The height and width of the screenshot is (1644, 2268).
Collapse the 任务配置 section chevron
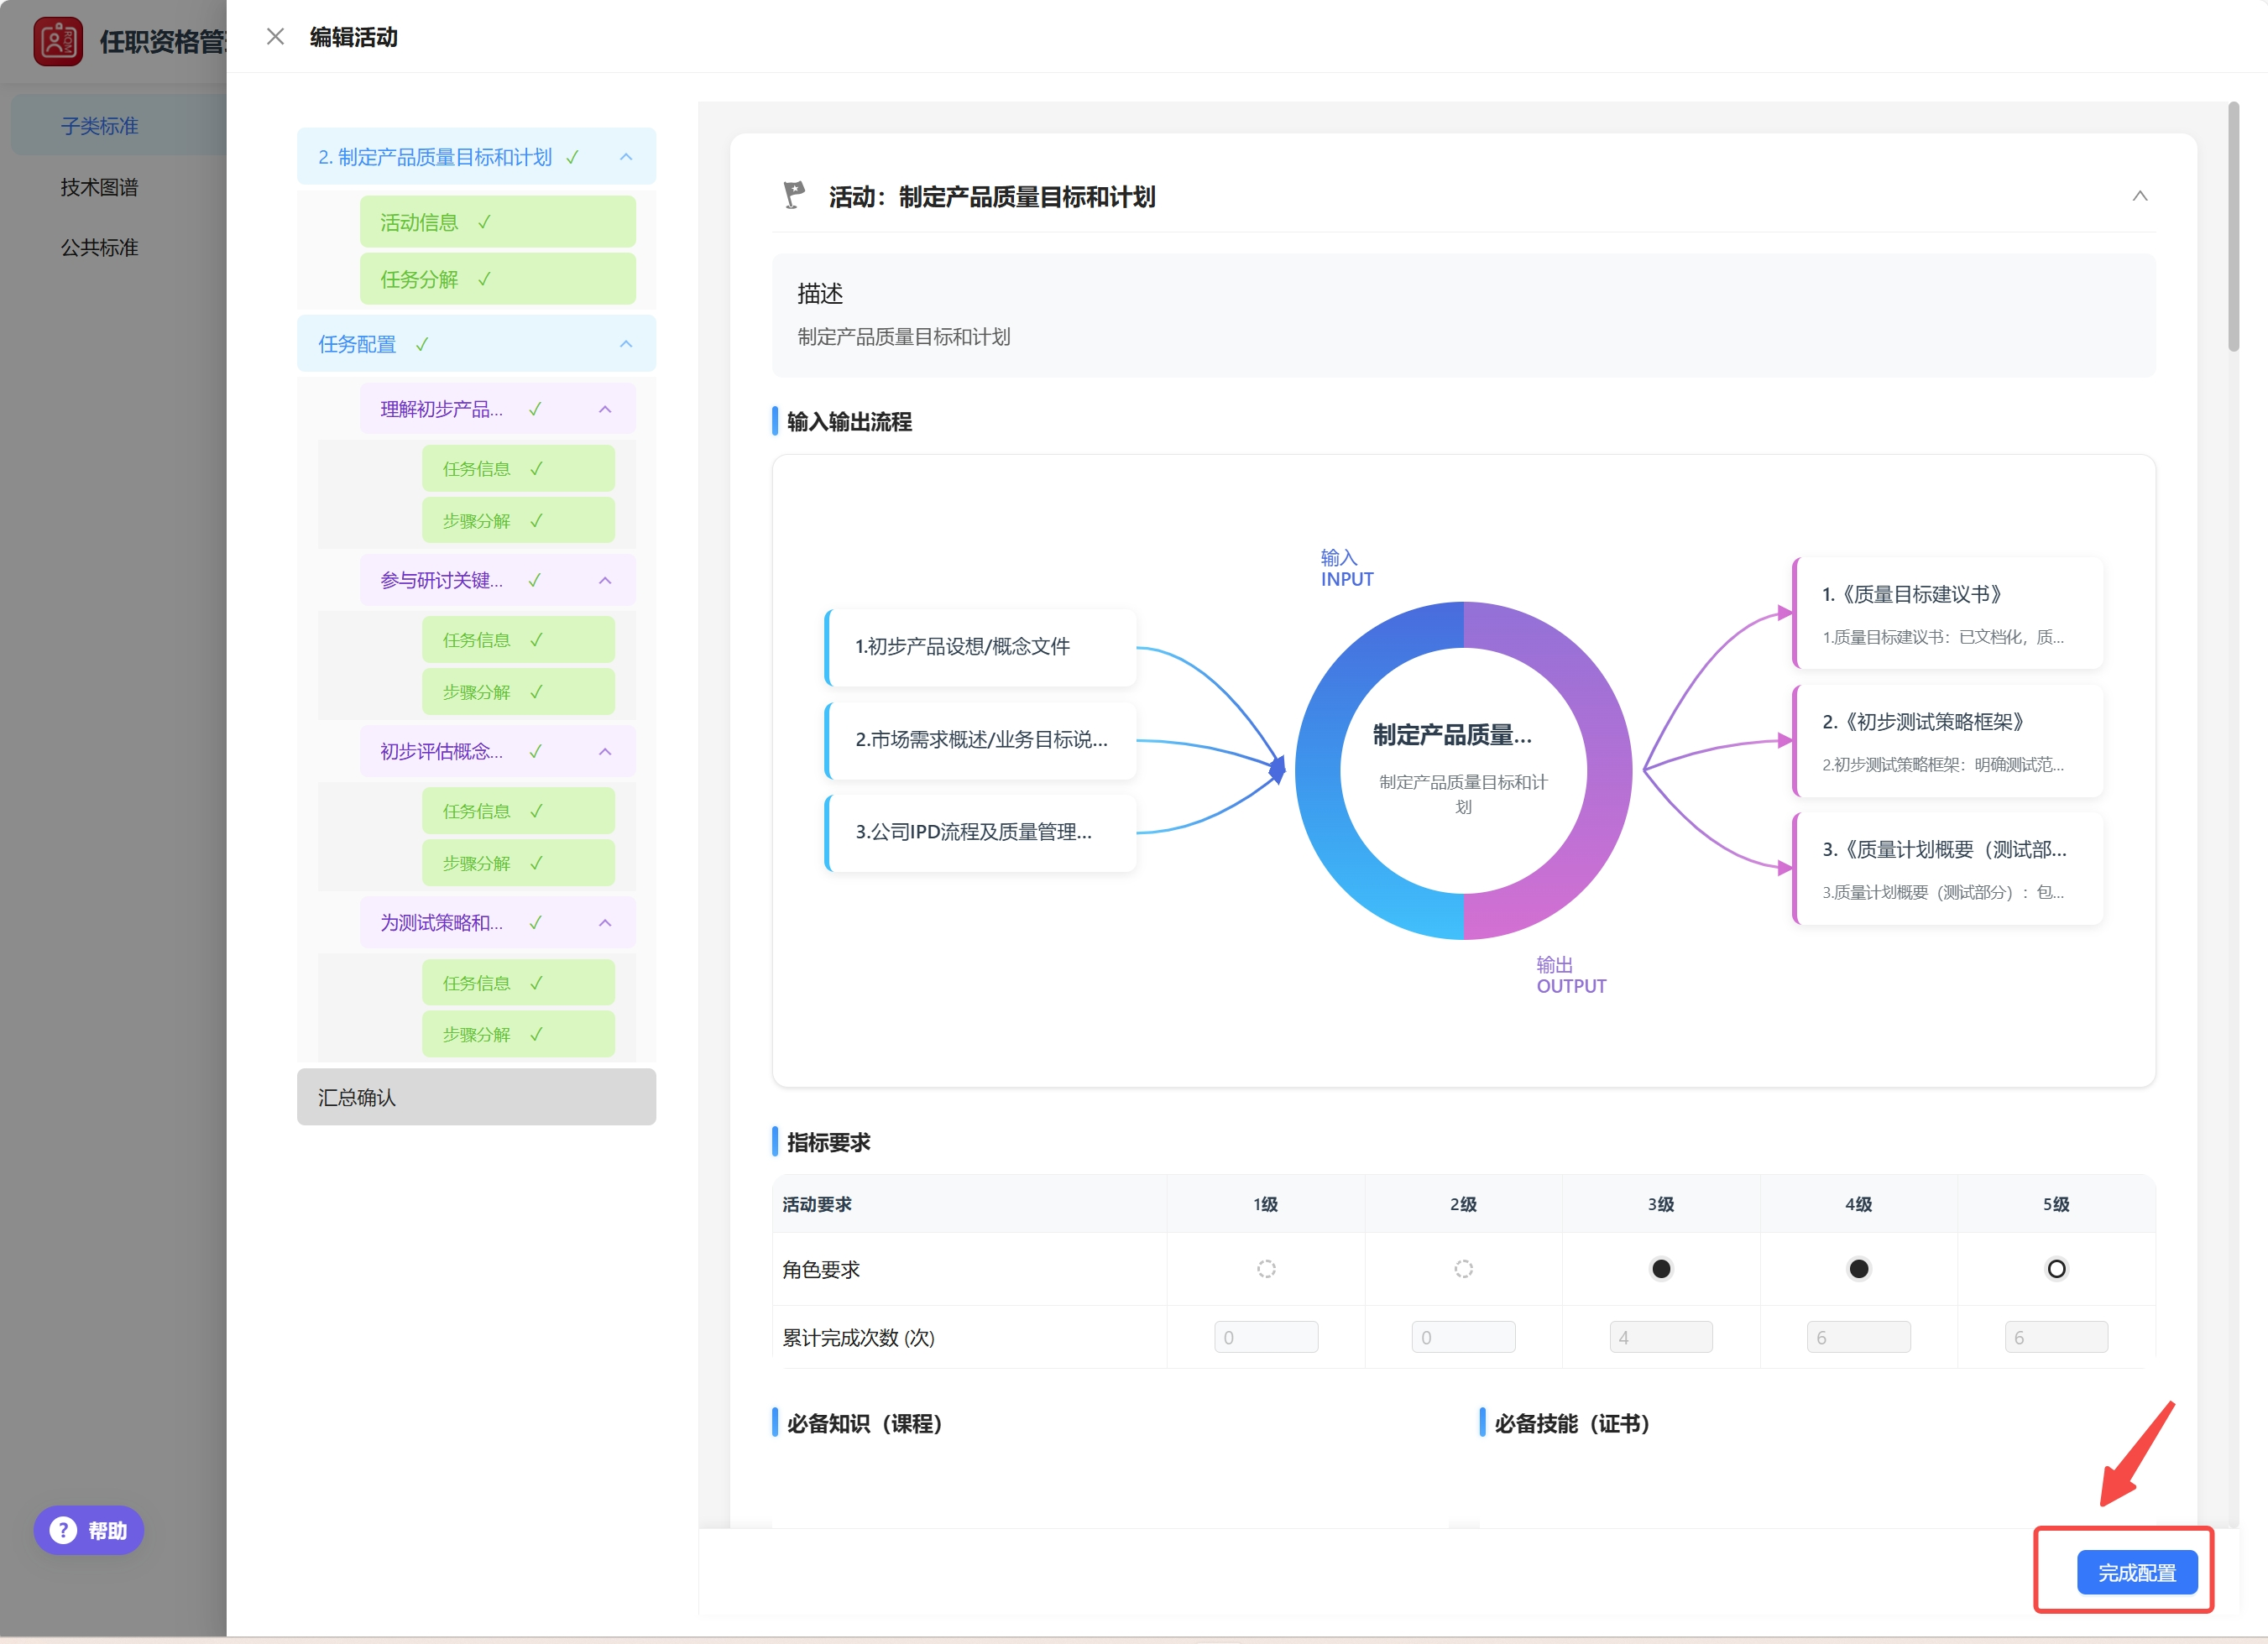[x=626, y=344]
